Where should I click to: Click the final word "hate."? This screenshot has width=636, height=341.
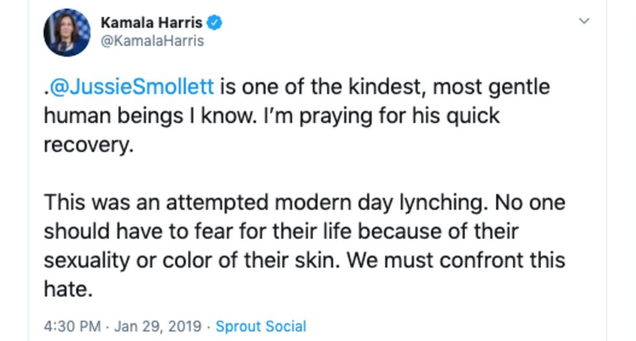click(68, 288)
